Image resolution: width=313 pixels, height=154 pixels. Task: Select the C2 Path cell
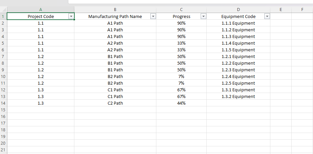pos(115,103)
